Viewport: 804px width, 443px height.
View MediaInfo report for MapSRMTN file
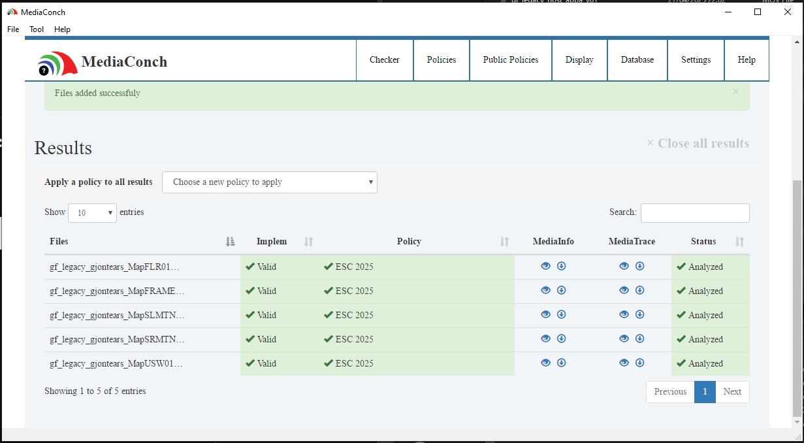click(x=545, y=338)
